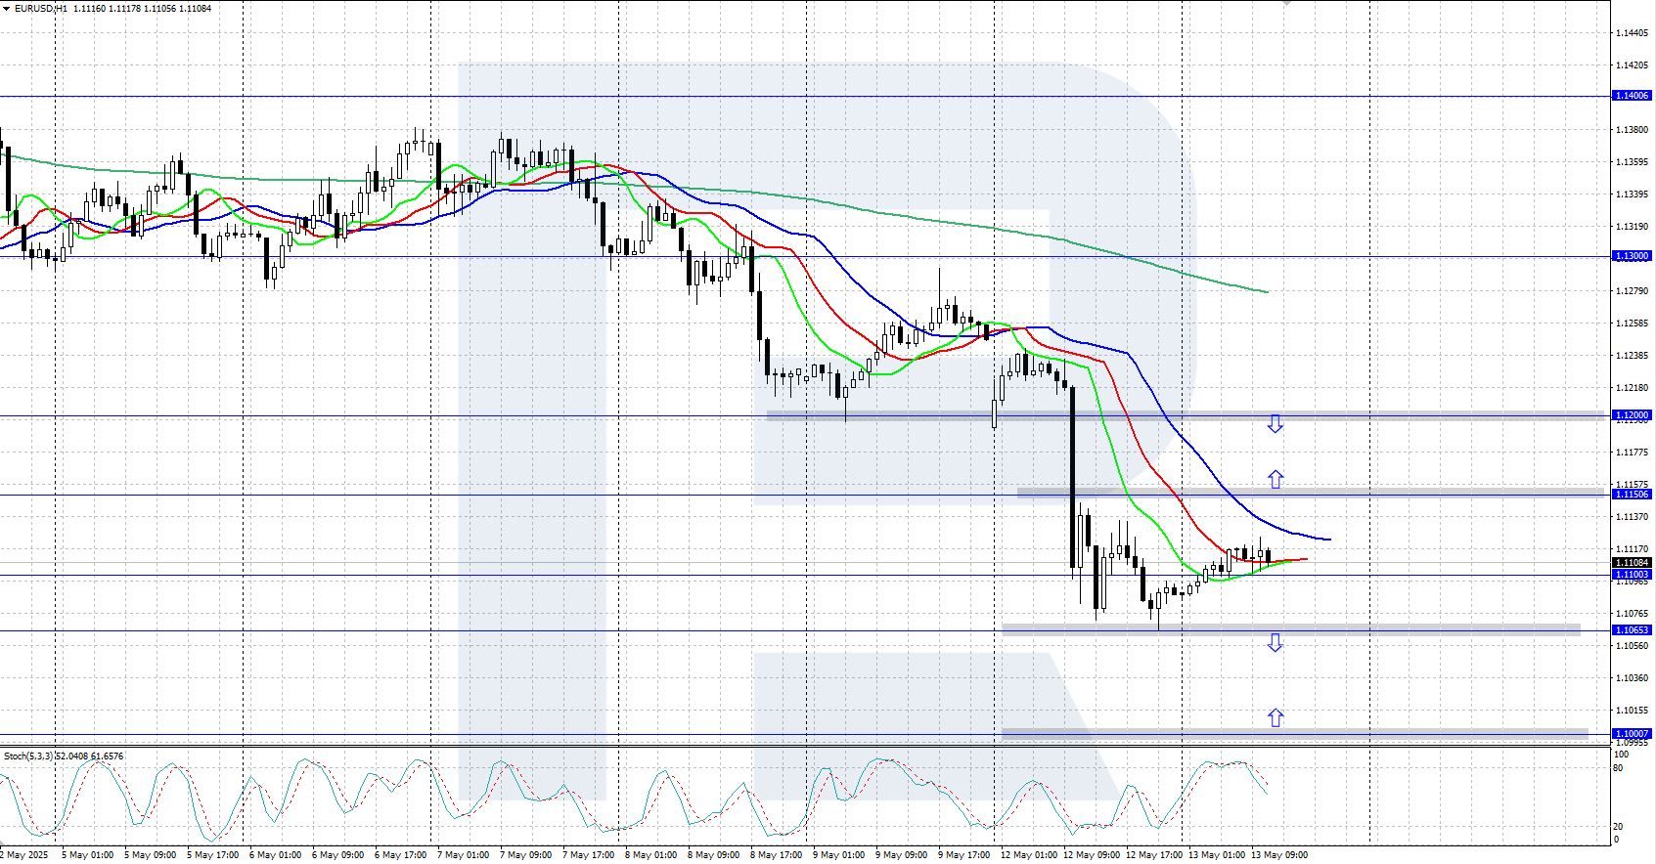
Task: Click the 1.12180 price scale value
Action: pyautogui.click(x=1632, y=388)
